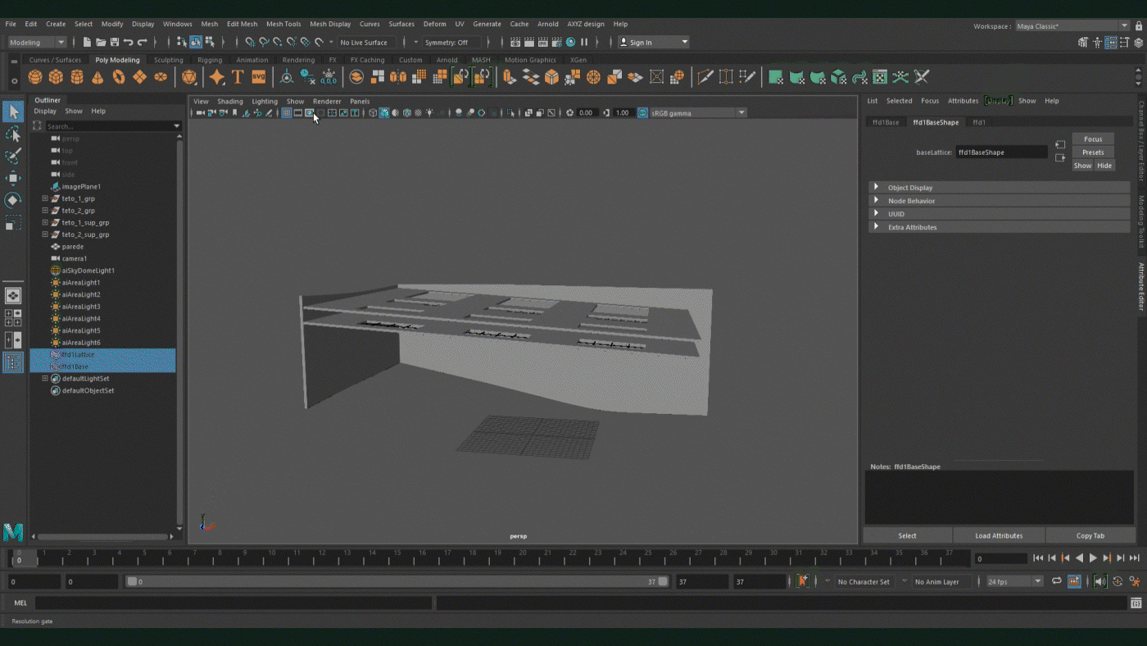Image resolution: width=1147 pixels, height=646 pixels.
Task: Click the Copy Tab button
Action: [1090, 535]
